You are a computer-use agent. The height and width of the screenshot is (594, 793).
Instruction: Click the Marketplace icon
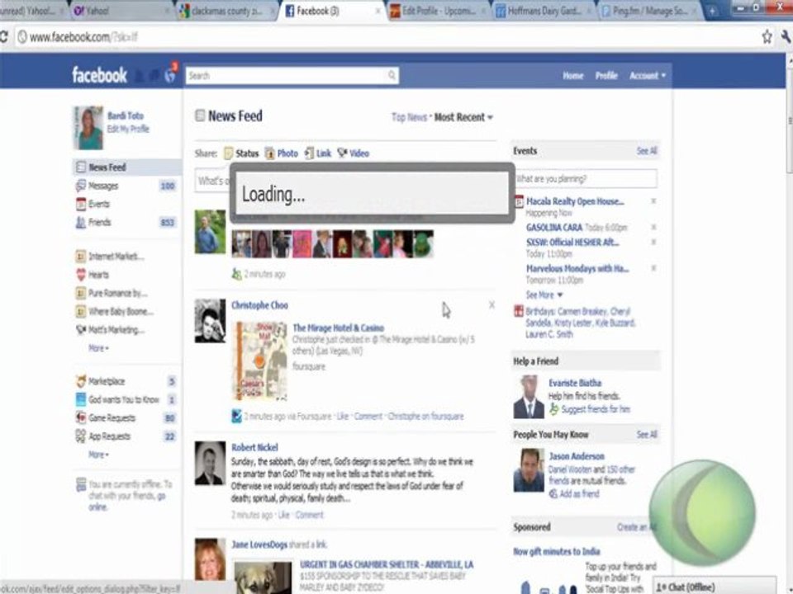[80, 381]
